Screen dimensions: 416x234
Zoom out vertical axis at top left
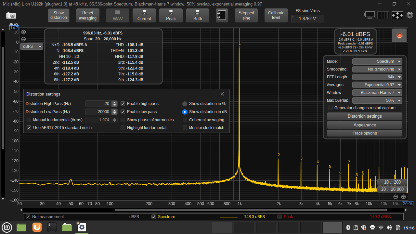pos(23,39)
